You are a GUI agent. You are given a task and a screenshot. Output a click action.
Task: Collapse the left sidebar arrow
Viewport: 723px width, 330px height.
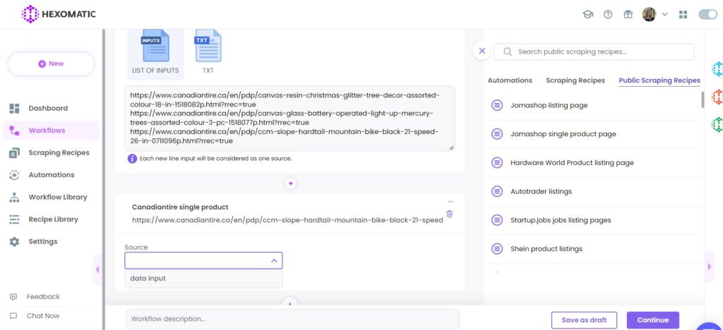coord(97,269)
